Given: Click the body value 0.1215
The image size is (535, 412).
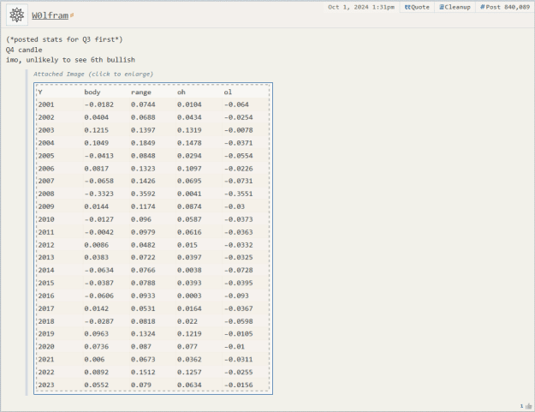Looking at the screenshot, I should click(x=97, y=130).
